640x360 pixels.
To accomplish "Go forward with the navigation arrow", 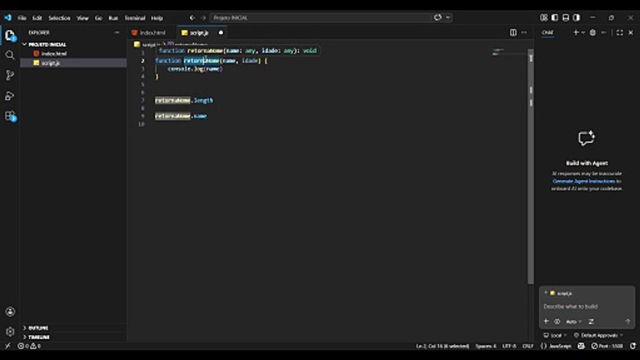I will [x=203, y=17].
